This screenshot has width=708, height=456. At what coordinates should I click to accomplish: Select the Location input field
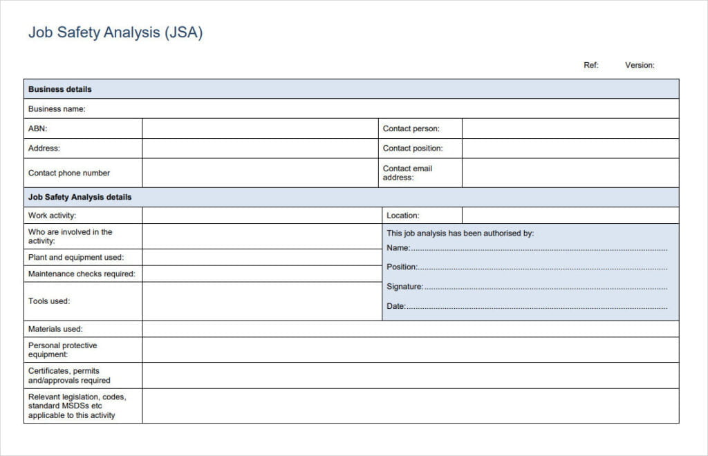[570, 215]
